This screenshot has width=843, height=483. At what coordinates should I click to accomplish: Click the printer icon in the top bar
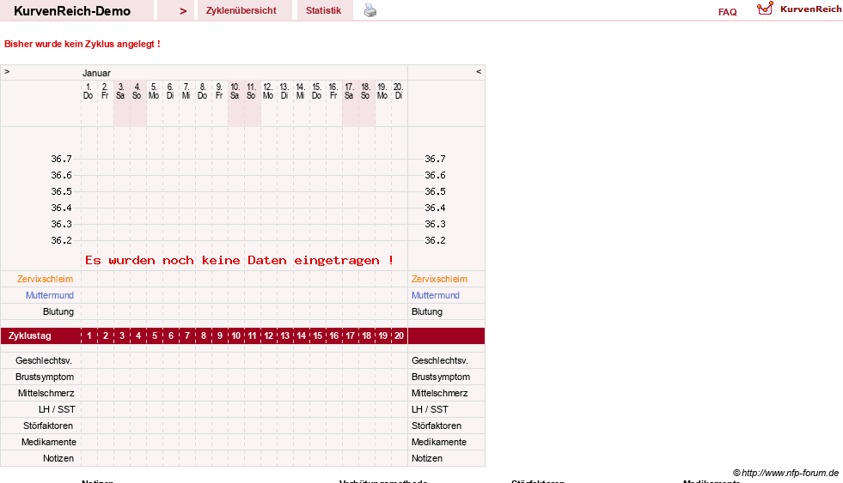tap(370, 10)
